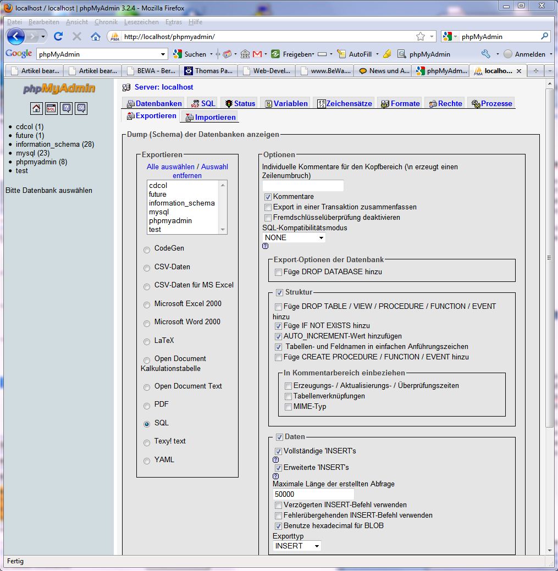
Task: Close the localhost browser tab
Action: click(x=519, y=71)
